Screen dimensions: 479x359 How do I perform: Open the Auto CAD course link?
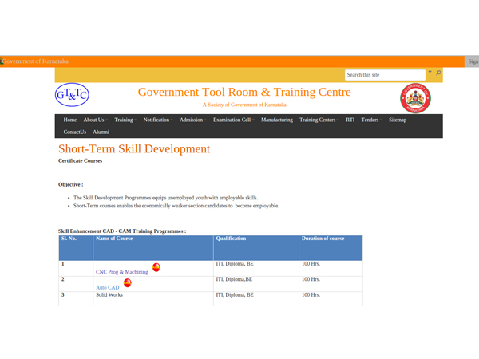(x=107, y=287)
